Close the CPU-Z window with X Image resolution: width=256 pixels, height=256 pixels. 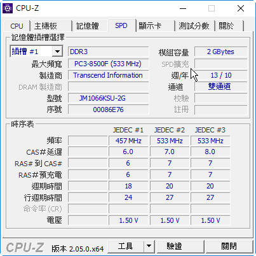(x=241, y=8)
